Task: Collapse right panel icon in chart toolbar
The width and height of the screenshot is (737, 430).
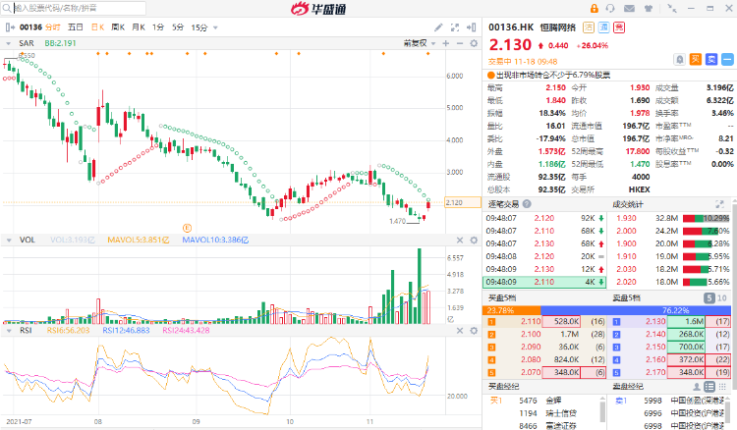Action: [x=471, y=27]
